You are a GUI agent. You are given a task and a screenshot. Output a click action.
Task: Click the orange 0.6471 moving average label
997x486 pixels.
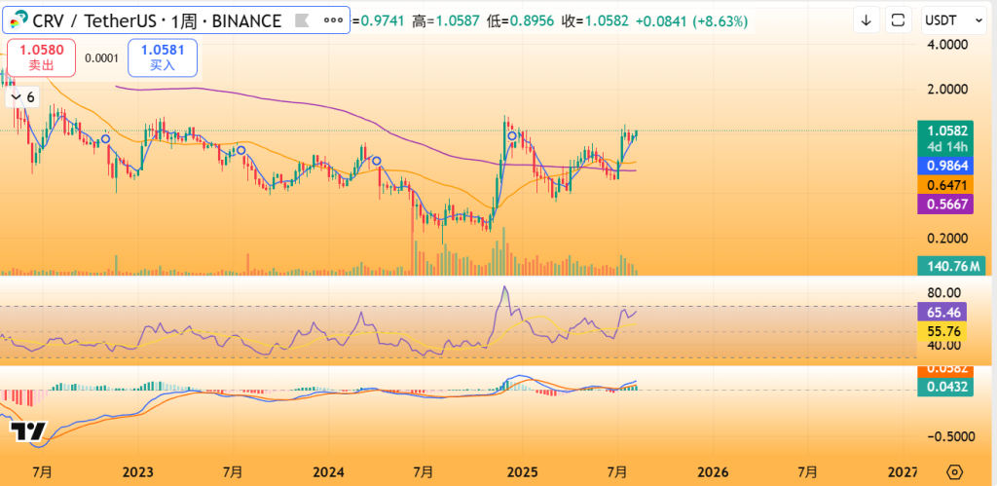(x=944, y=185)
